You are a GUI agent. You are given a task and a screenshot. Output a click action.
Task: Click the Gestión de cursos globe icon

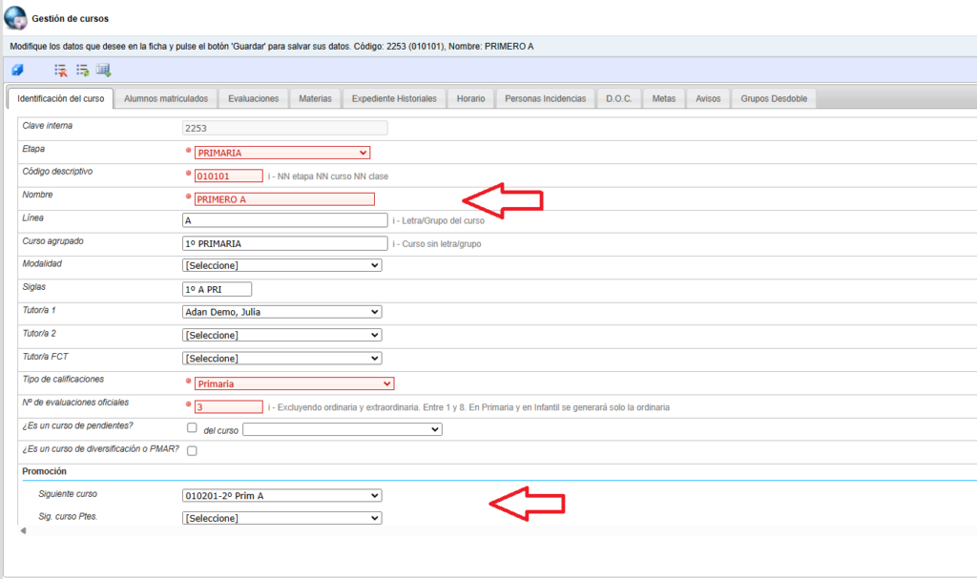[15, 18]
